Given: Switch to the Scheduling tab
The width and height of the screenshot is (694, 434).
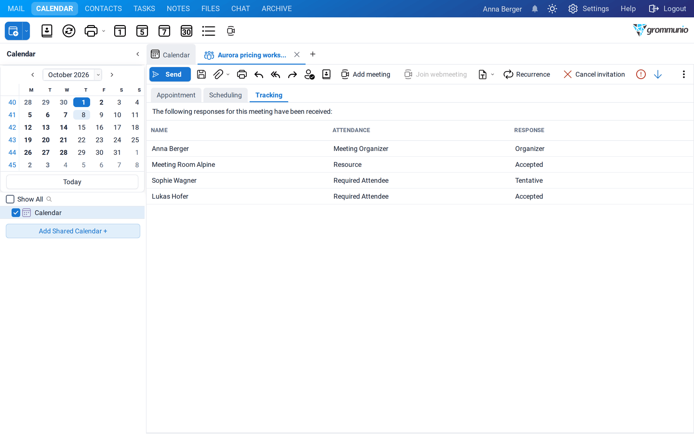Looking at the screenshot, I should pyautogui.click(x=226, y=95).
